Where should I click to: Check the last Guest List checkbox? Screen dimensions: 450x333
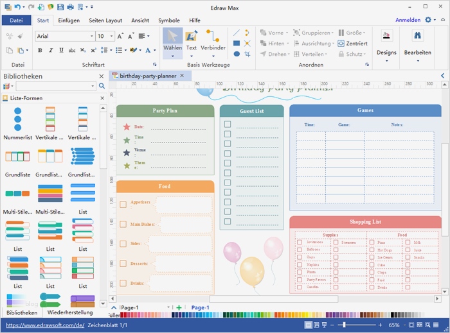[x=228, y=221]
